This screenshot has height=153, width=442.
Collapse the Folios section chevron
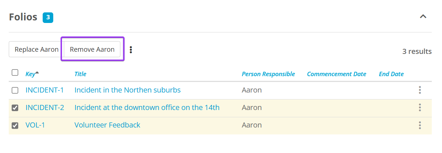[x=423, y=17]
